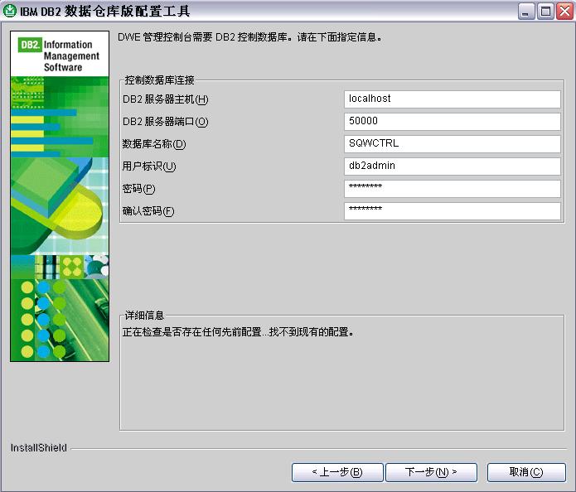
Task: Maximize the configuration tool window
Action: pyautogui.click(x=545, y=12)
